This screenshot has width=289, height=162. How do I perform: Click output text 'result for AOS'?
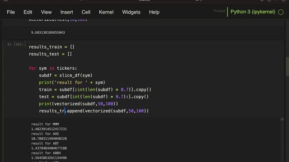45,134
